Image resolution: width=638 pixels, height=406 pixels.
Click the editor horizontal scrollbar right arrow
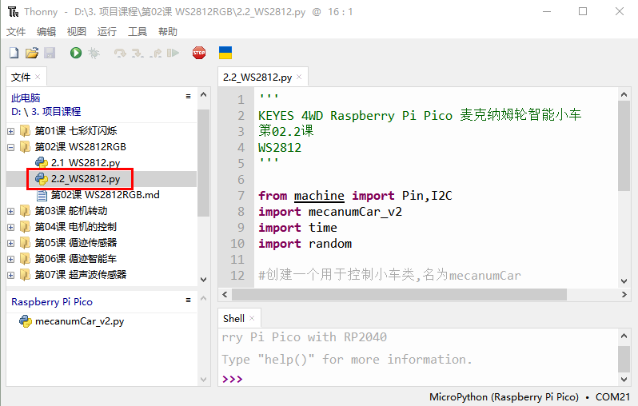pyautogui.click(x=624, y=294)
